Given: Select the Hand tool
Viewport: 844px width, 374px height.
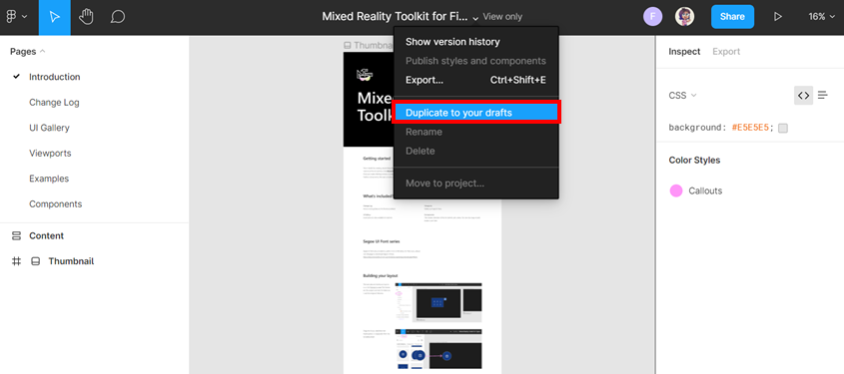Looking at the screenshot, I should (86, 17).
